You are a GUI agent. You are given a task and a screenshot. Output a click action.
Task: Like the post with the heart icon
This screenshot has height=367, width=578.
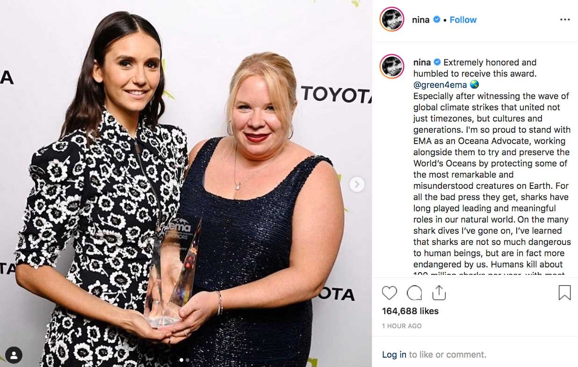click(x=389, y=293)
